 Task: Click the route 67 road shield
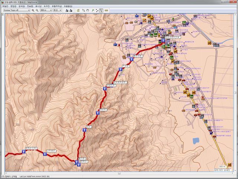[x=168, y=49]
